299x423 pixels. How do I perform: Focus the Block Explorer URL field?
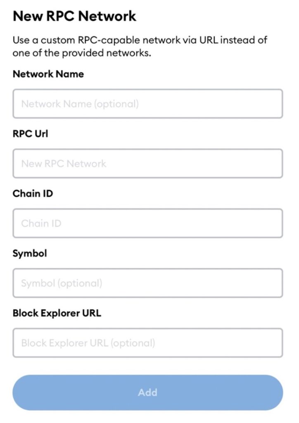(148, 343)
